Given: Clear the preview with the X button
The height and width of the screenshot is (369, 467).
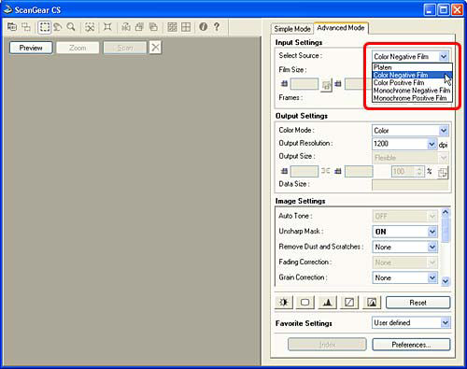Looking at the screenshot, I should tap(155, 48).
